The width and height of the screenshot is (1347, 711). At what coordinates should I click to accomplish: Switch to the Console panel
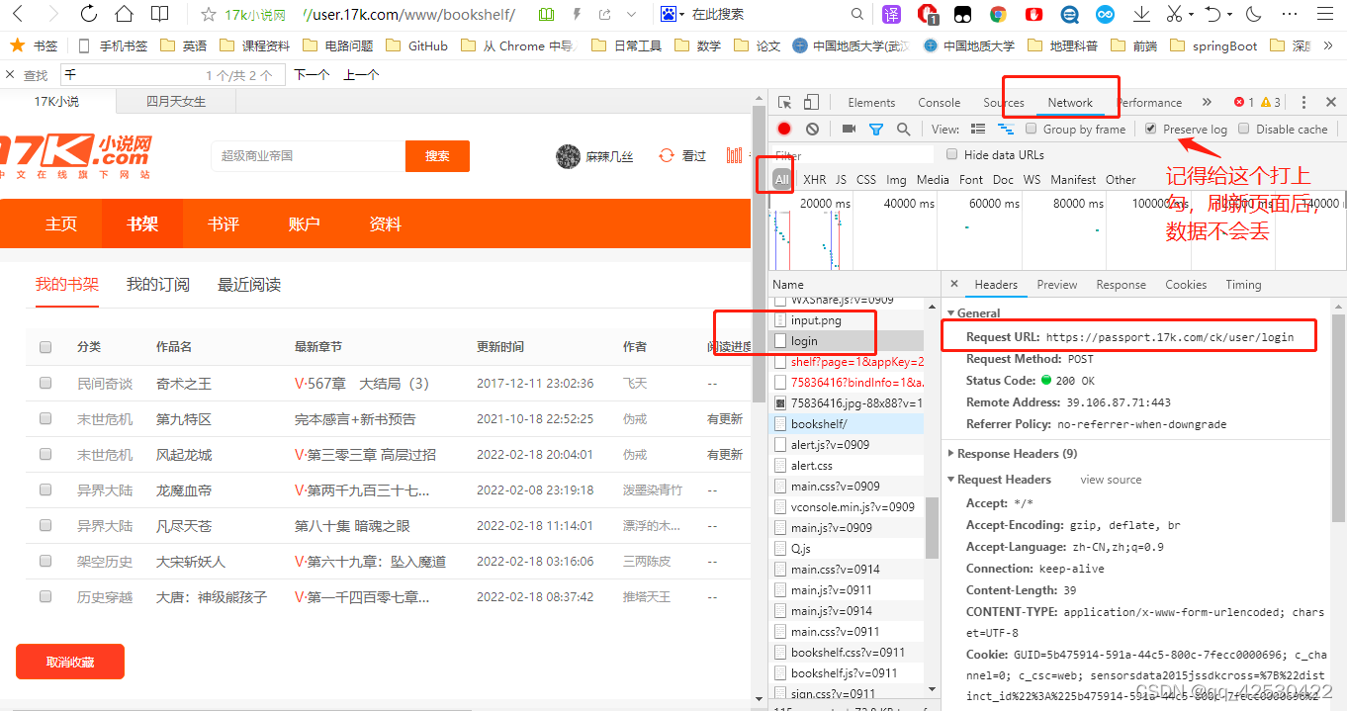click(938, 101)
